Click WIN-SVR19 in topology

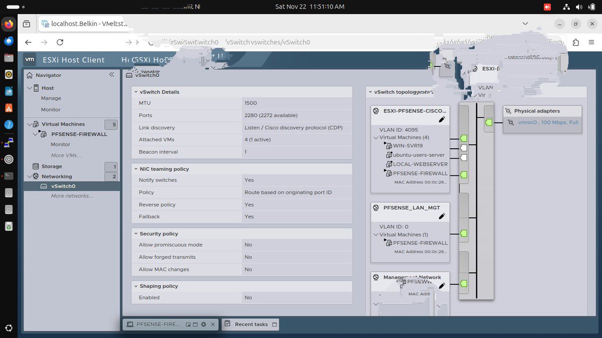[x=408, y=146]
